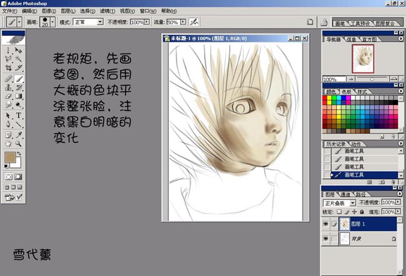Enable the airbrush icon in options bar
This screenshot has width=406, height=276.
[195, 21]
